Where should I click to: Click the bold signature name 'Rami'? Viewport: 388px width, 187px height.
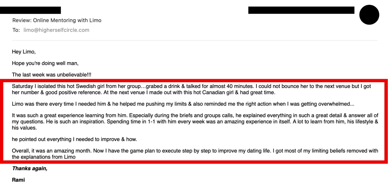click(x=18, y=180)
